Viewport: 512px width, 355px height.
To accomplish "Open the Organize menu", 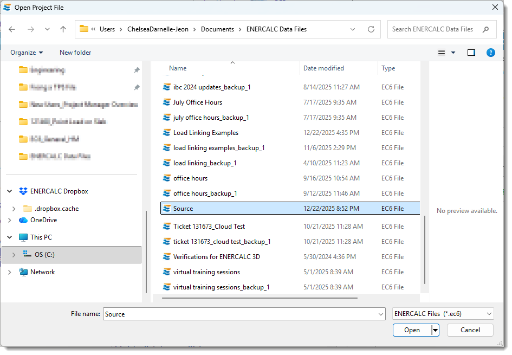I will [26, 53].
